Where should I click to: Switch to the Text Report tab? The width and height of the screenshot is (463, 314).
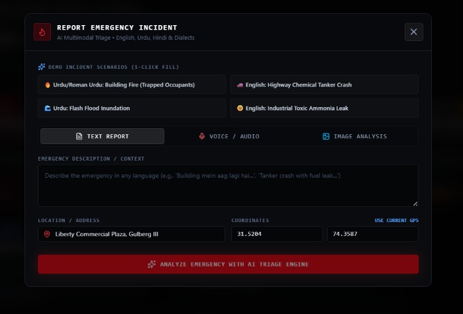102,136
